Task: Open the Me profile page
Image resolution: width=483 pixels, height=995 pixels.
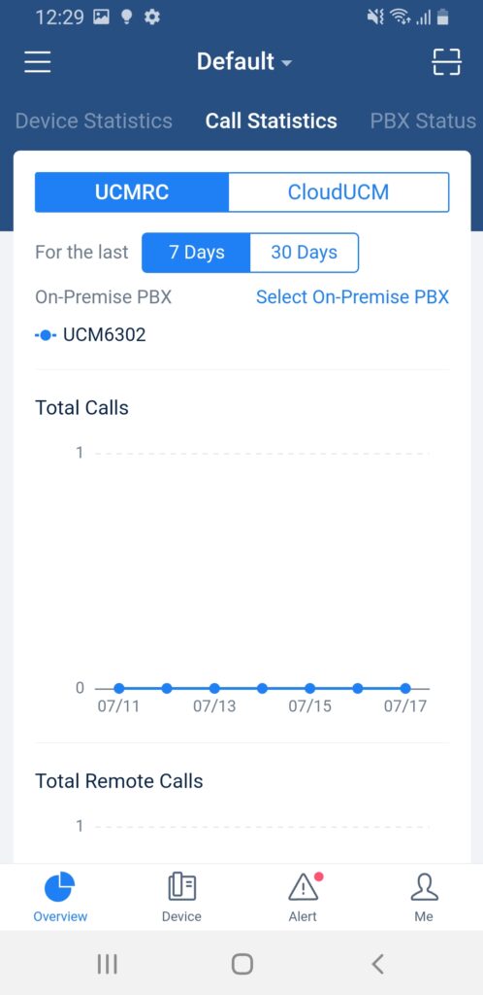Action: pyautogui.click(x=424, y=897)
